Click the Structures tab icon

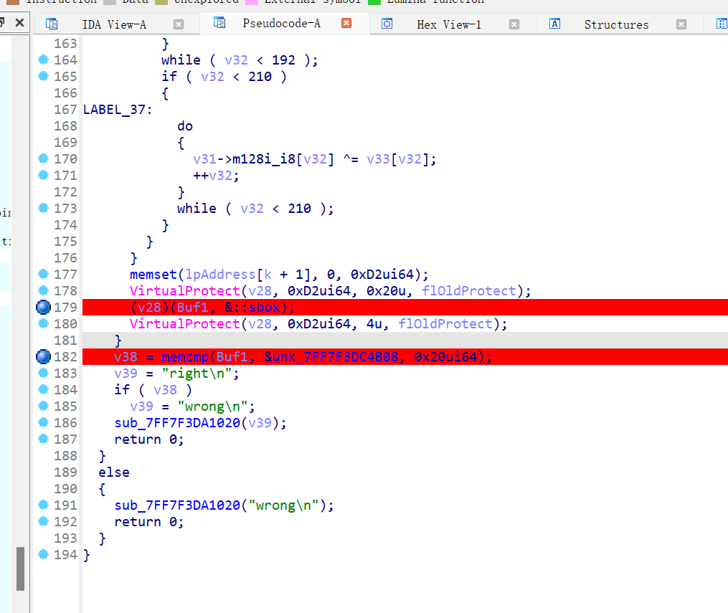click(554, 24)
